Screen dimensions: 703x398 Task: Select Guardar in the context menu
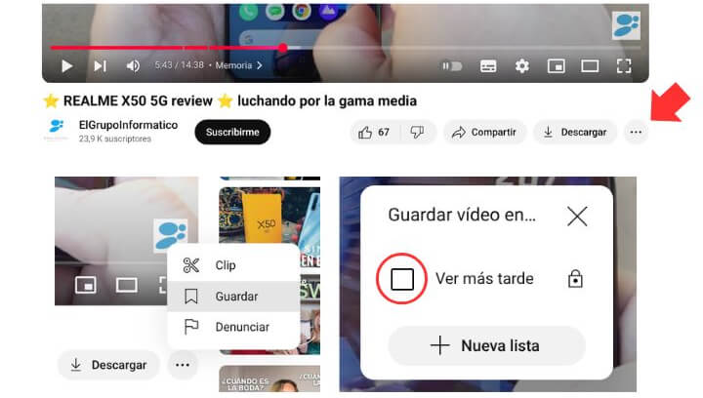click(233, 296)
